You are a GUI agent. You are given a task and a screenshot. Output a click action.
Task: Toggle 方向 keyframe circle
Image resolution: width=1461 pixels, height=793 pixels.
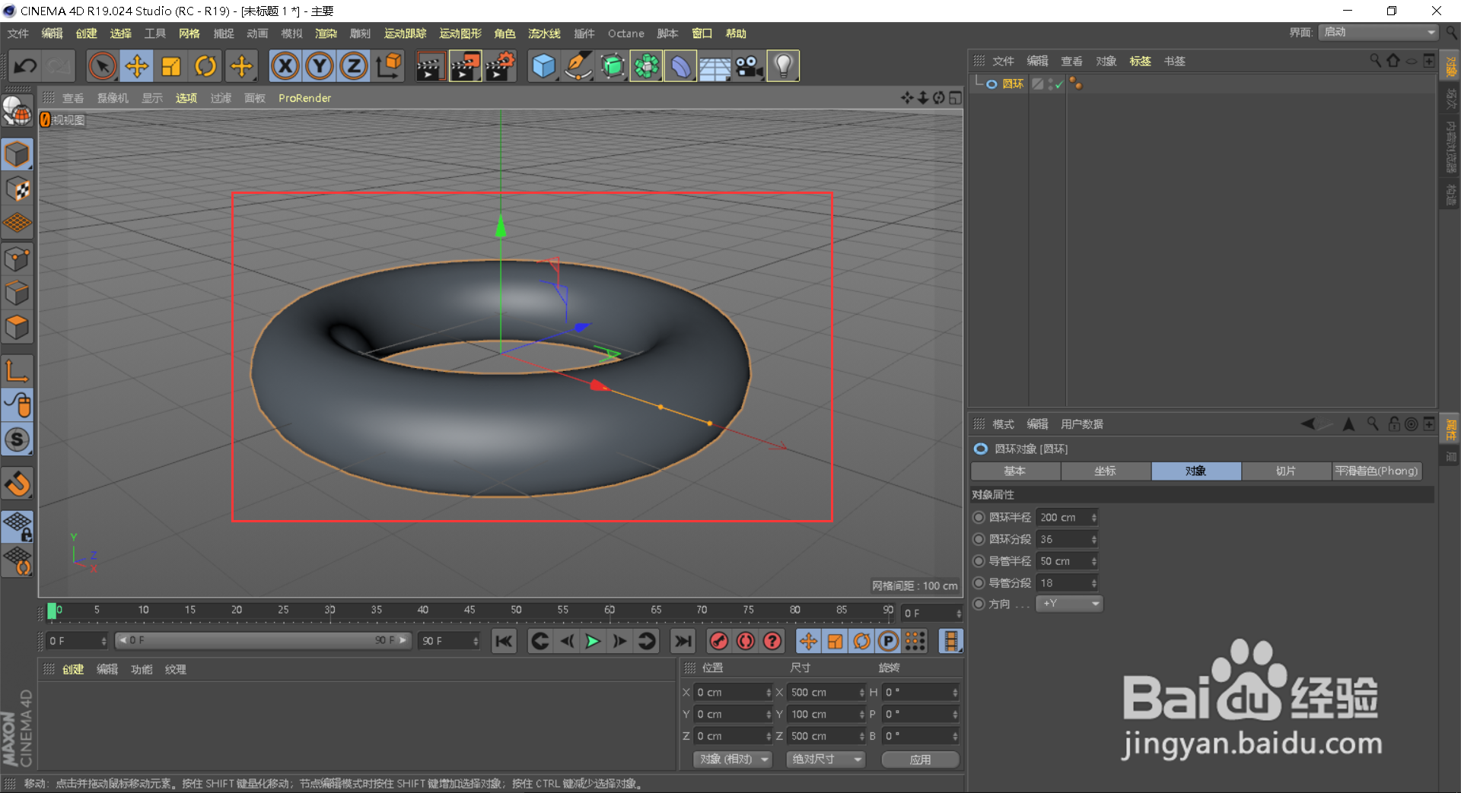979,604
